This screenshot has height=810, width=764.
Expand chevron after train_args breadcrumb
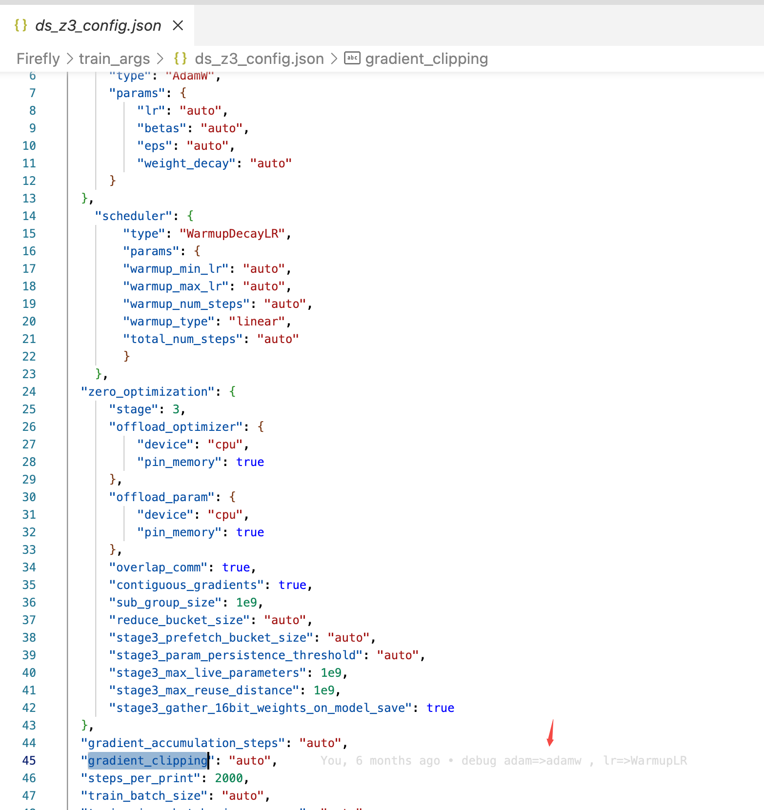point(160,59)
